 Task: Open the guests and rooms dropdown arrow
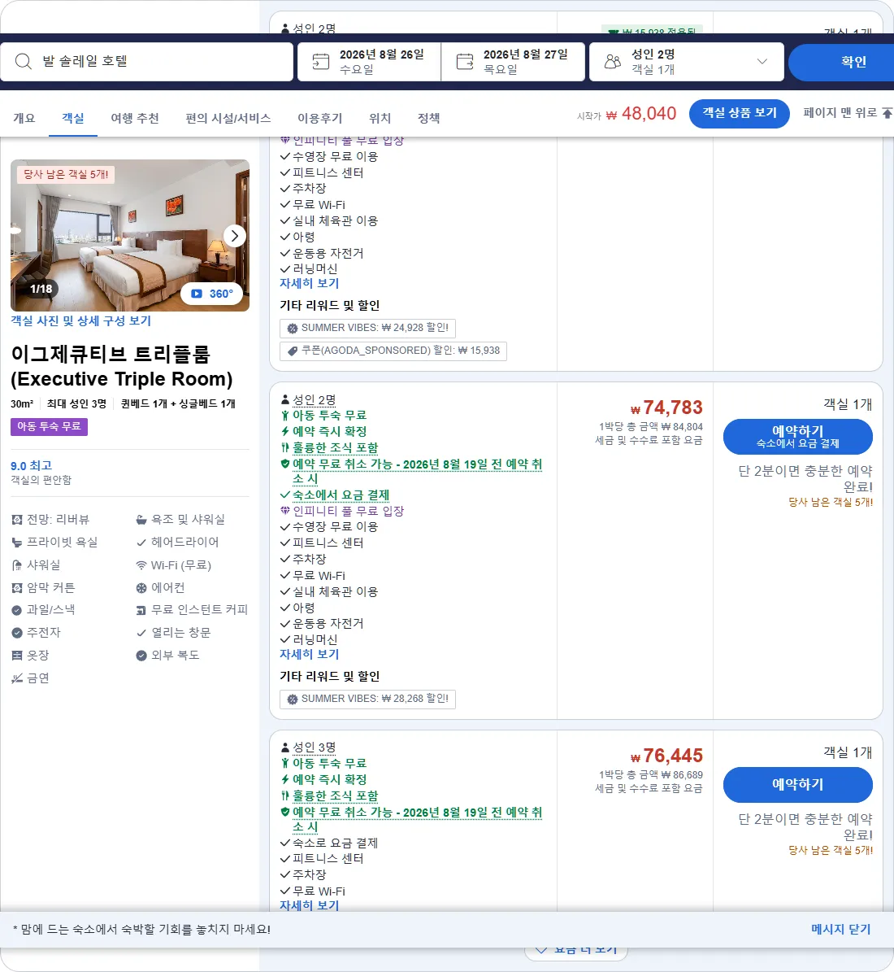(x=762, y=61)
